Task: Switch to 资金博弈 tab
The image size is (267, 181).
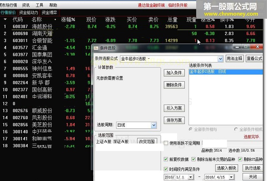Action: click(x=49, y=12)
